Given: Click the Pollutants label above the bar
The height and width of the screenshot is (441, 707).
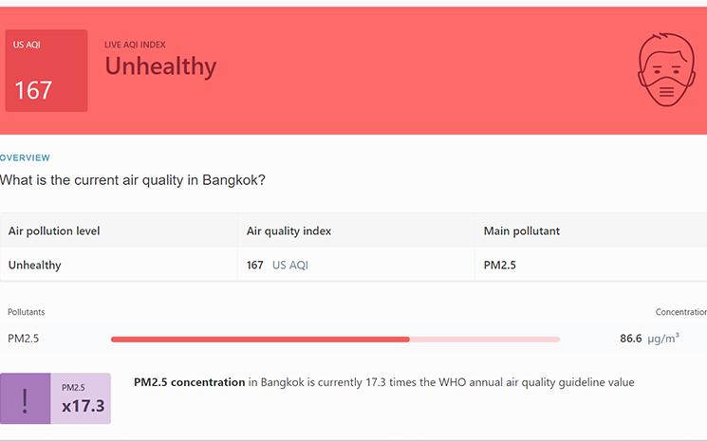Looking at the screenshot, I should coord(27,312).
